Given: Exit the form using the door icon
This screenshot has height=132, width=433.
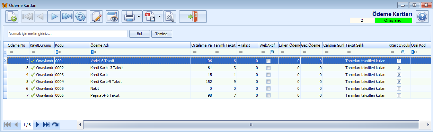Looking at the screenshot, I should (193, 17).
